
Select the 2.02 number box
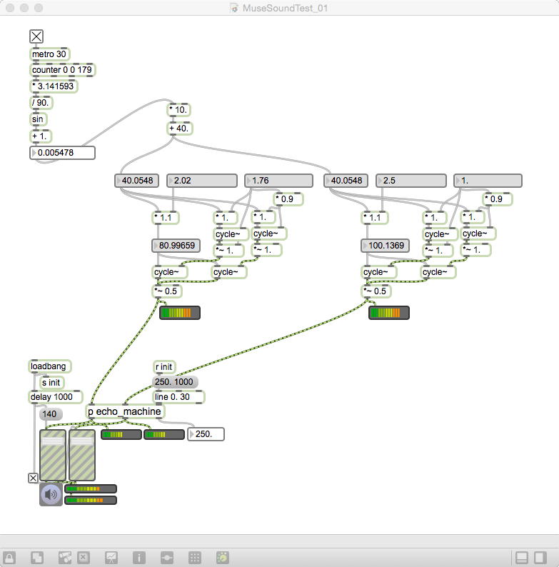(202, 181)
